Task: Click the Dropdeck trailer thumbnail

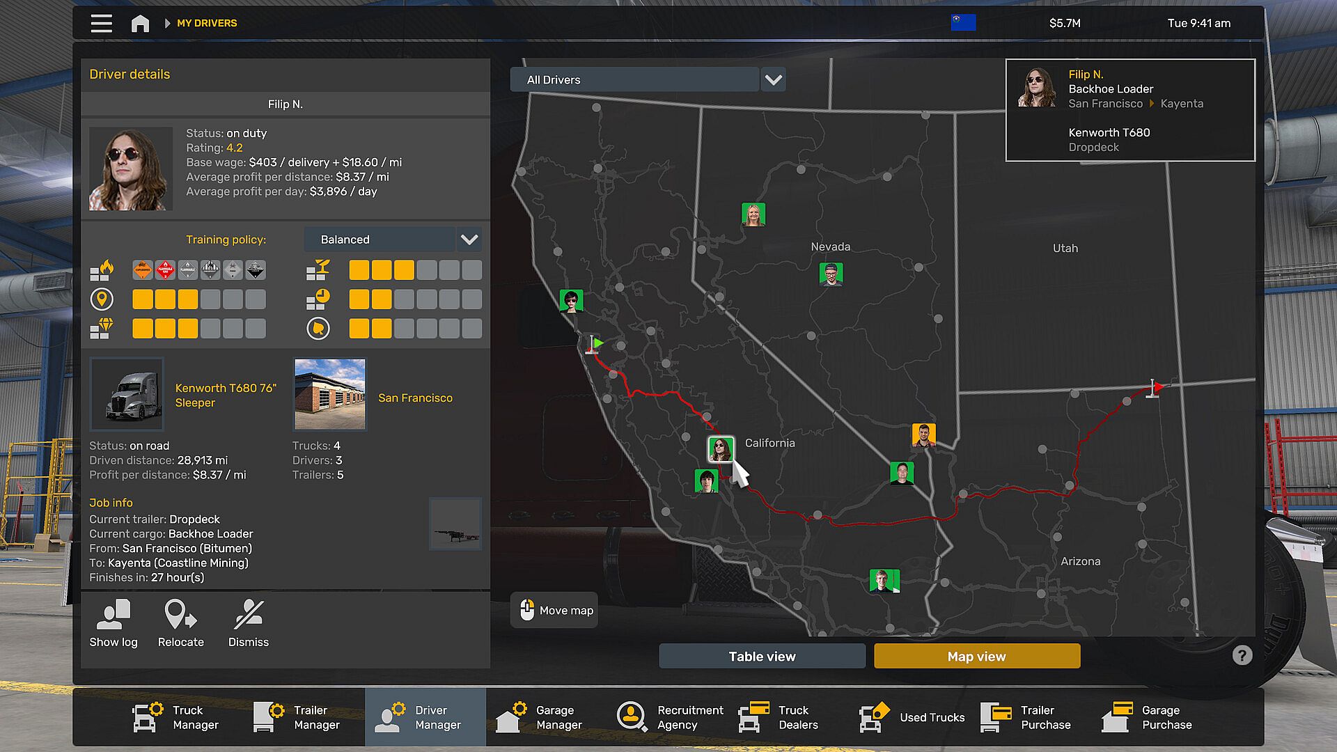Action: 455,524
